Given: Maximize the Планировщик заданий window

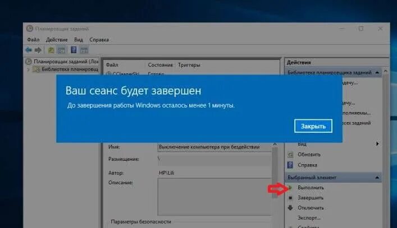Looking at the screenshot, I should (x=361, y=29).
